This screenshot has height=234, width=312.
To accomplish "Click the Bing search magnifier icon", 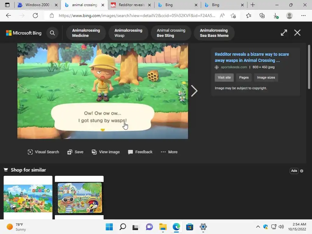I will (x=52, y=33).
